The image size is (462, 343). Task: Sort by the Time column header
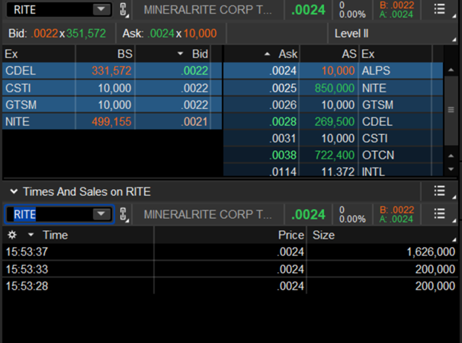[55, 235]
